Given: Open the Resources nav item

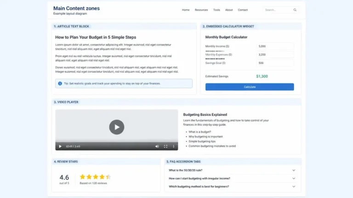Looking at the screenshot, I should click(201, 10).
